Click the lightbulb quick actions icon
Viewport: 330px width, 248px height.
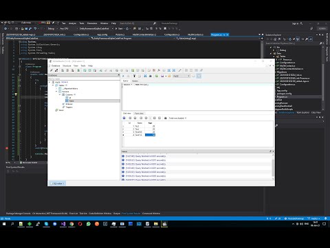pos(16,94)
